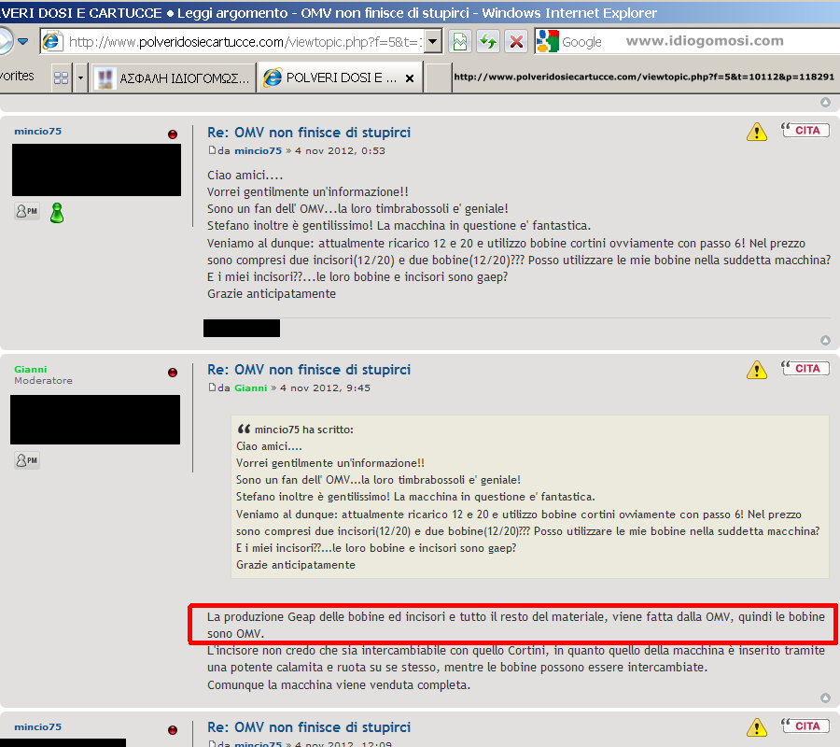This screenshot has width=840, height=747.
Task: Close the POLVERI DOSI E tab
Action: (x=410, y=78)
